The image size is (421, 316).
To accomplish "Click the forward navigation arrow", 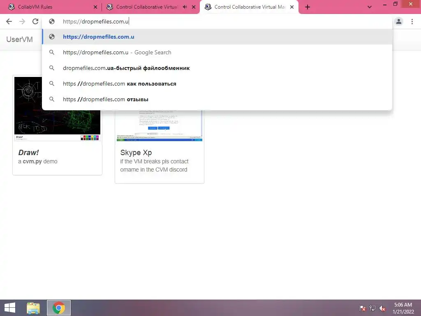I will click(22, 21).
